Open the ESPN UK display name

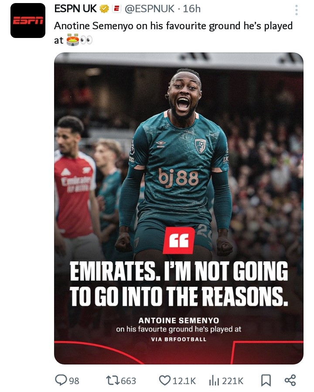(75, 9)
